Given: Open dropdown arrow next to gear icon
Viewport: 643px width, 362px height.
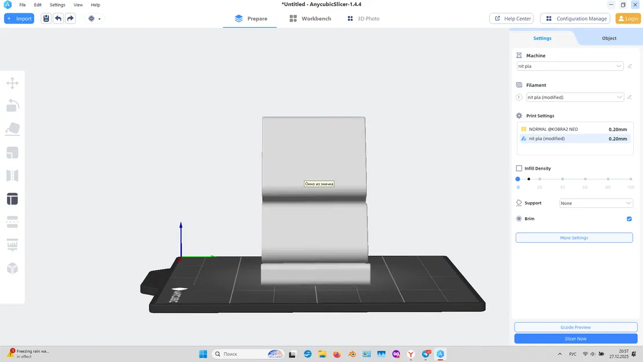Looking at the screenshot, I should point(99,19).
